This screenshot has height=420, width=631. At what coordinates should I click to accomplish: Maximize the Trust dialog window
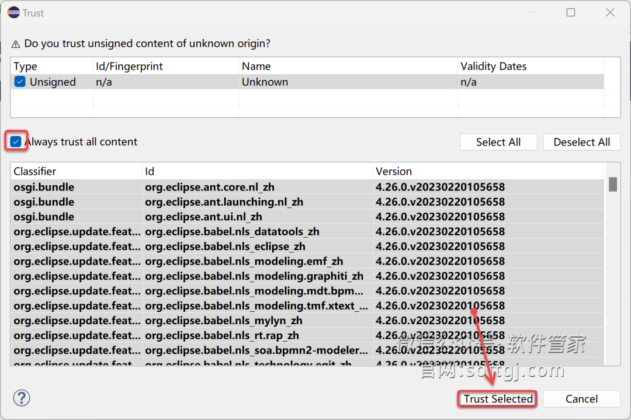tap(571, 12)
